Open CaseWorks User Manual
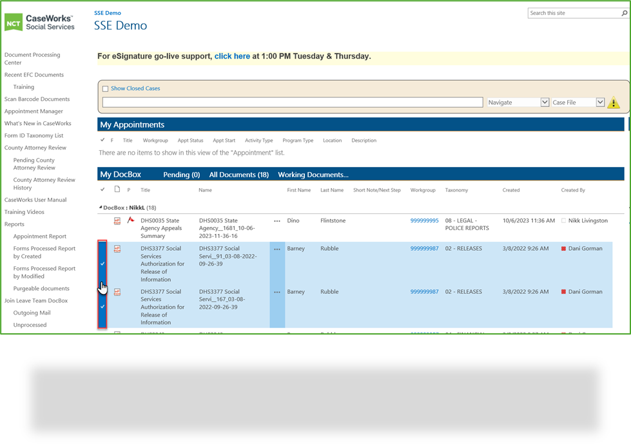631x448 pixels. click(35, 200)
